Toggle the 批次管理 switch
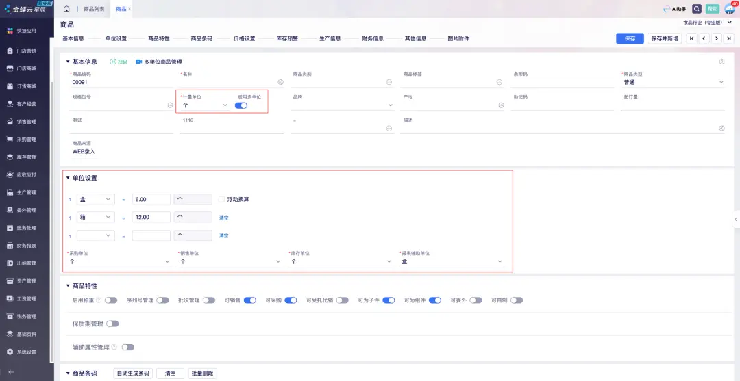The height and width of the screenshot is (381, 740). [209, 300]
